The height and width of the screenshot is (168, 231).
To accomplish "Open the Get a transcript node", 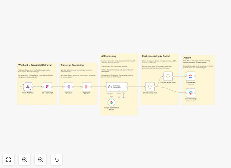I will [x=47, y=87].
